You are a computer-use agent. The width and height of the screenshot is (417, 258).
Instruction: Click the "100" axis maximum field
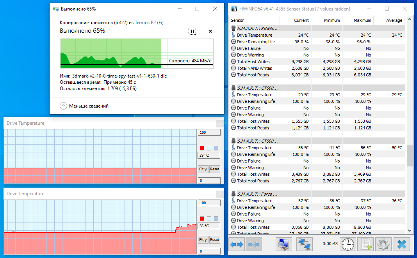coord(209,132)
